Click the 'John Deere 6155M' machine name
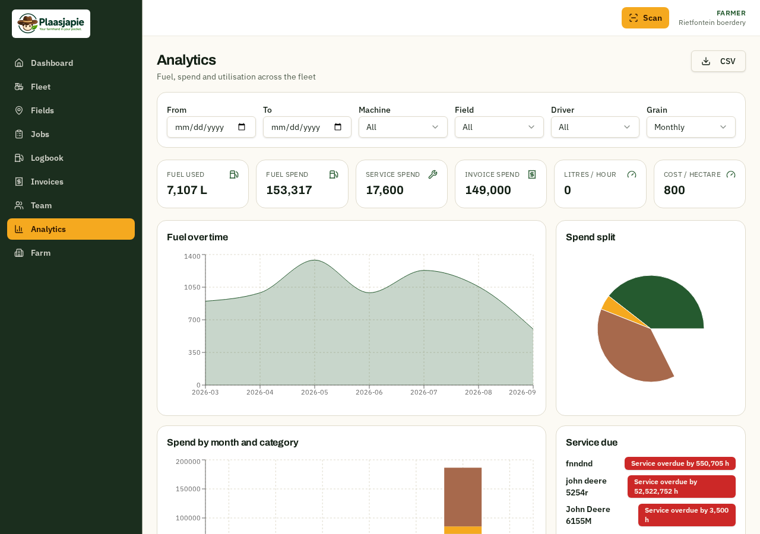 click(x=588, y=515)
